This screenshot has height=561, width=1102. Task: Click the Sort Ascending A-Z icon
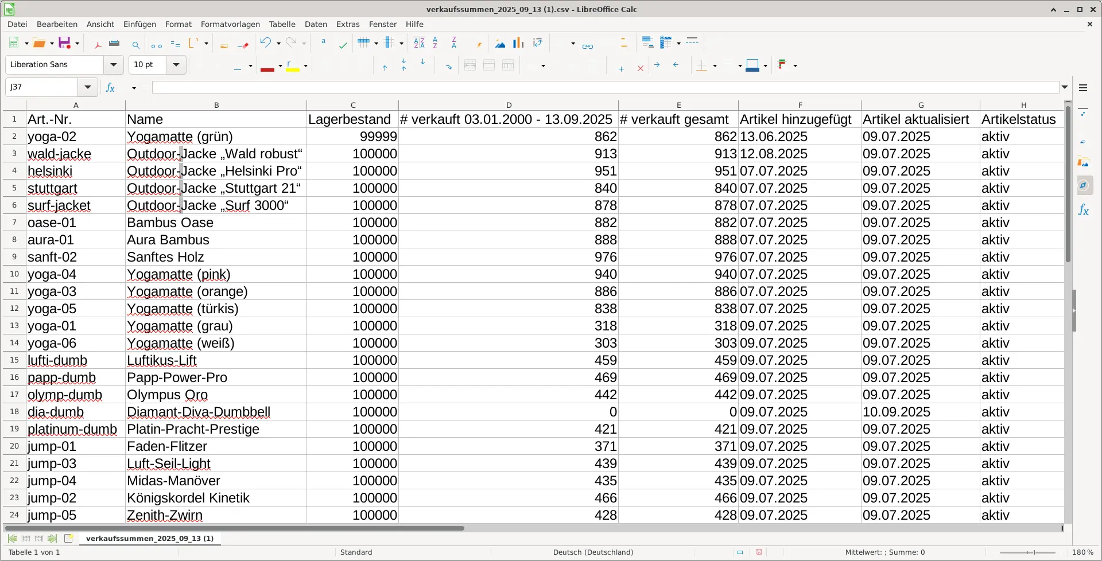tap(435, 44)
